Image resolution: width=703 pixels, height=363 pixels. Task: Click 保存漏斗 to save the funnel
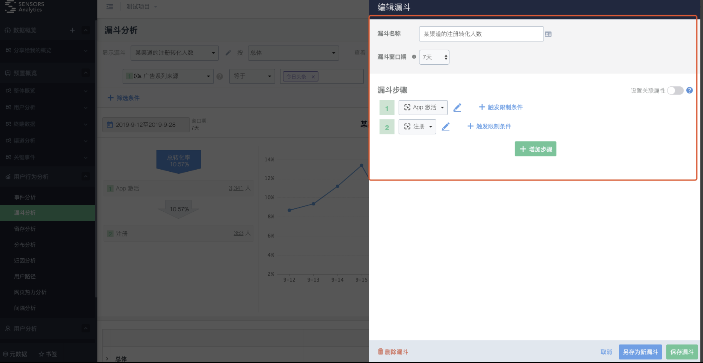[x=682, y=352]
